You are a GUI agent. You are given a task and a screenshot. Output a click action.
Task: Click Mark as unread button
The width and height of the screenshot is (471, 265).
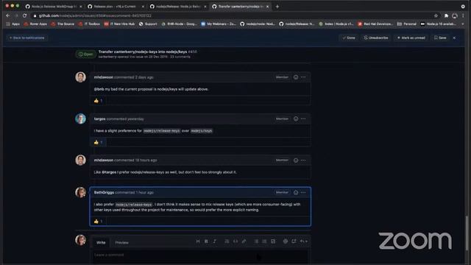click(x=411, y=38)
